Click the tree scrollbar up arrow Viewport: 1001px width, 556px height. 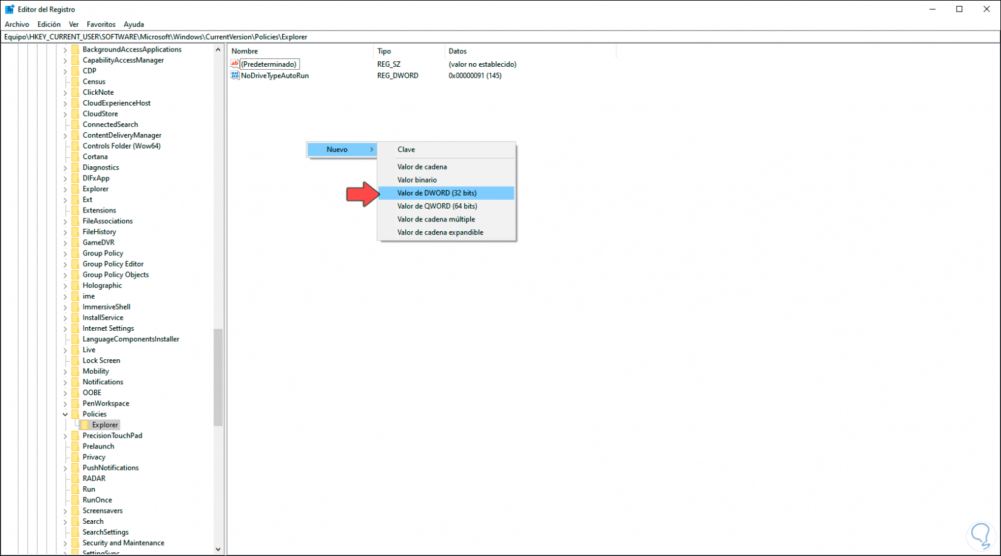(218, 49)
